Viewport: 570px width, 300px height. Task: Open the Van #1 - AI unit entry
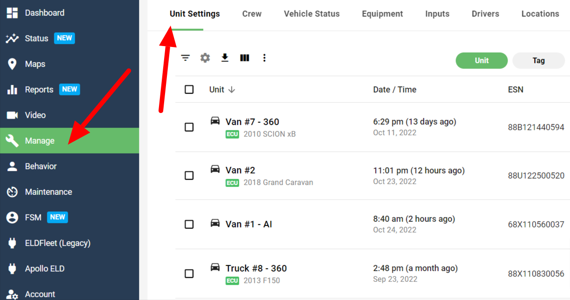(x=248, y=224)
